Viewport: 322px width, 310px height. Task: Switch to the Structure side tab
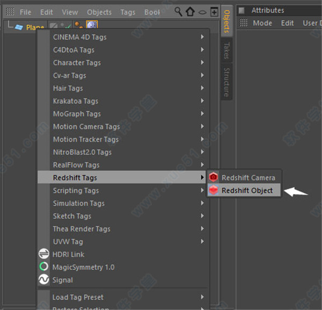[x=226, y=82]
